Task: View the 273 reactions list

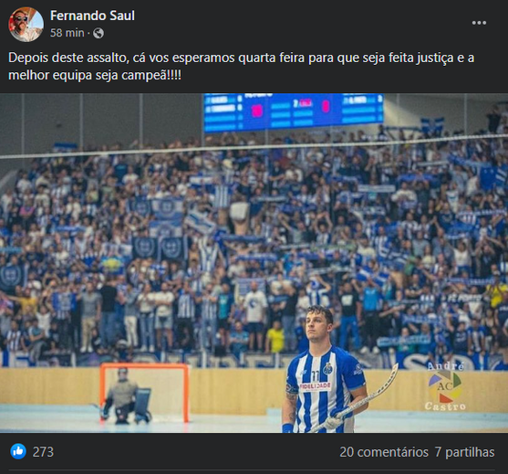Action: (43, 452)
